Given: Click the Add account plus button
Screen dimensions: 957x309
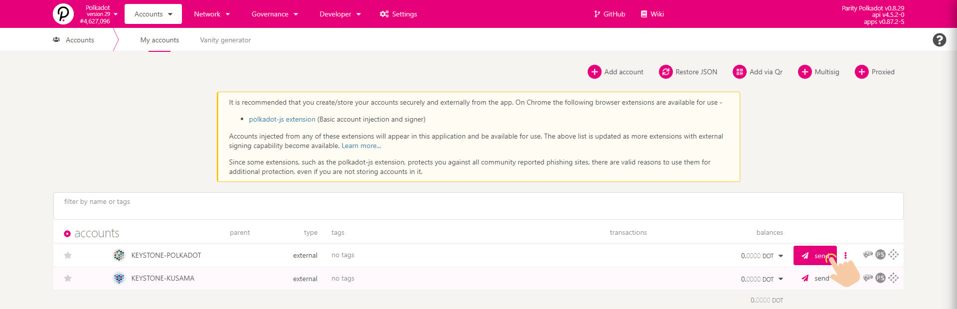Looking at the screenshot, I should (x=616, y=72).
